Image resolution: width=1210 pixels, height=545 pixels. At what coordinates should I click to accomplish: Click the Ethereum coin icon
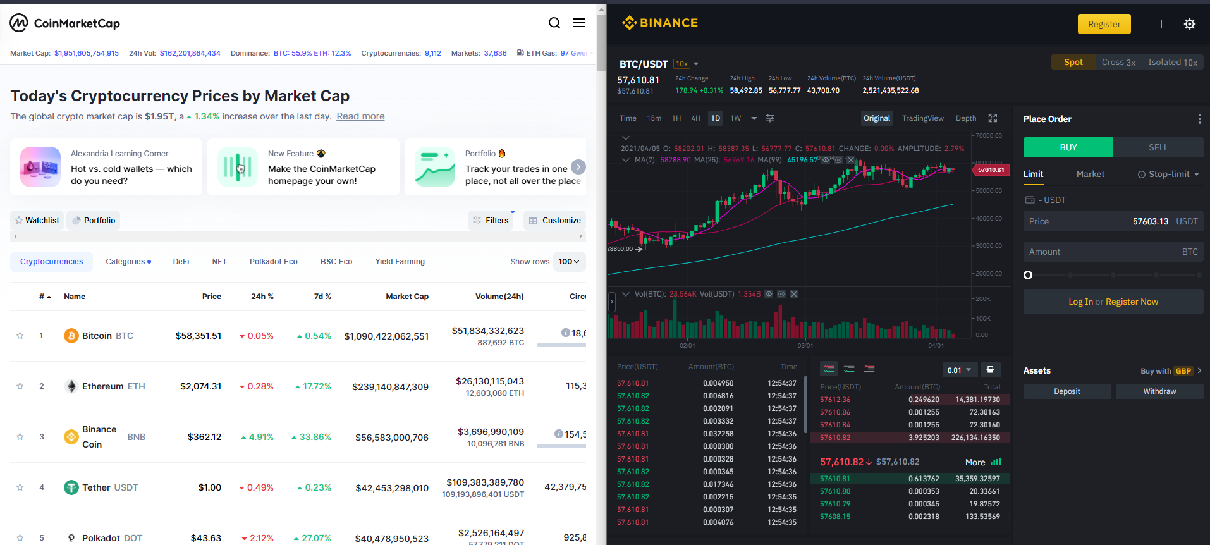coord(71,386)
